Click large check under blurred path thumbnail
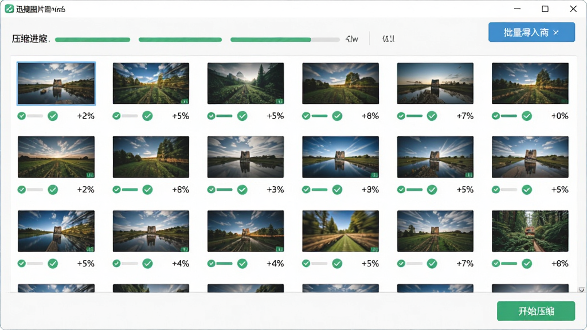The width and height of the screenshot is (587, 330). (337, 264)
